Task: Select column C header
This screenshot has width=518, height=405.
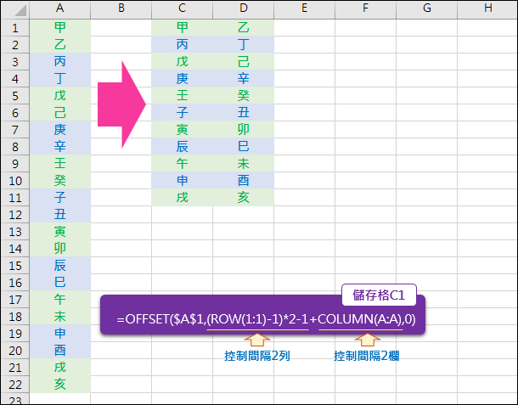Action: 182,9
